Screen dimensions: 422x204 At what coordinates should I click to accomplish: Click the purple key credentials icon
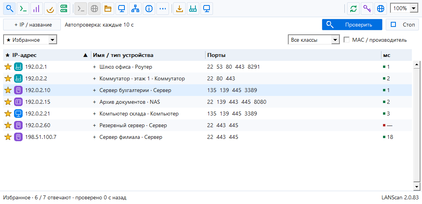367,9
